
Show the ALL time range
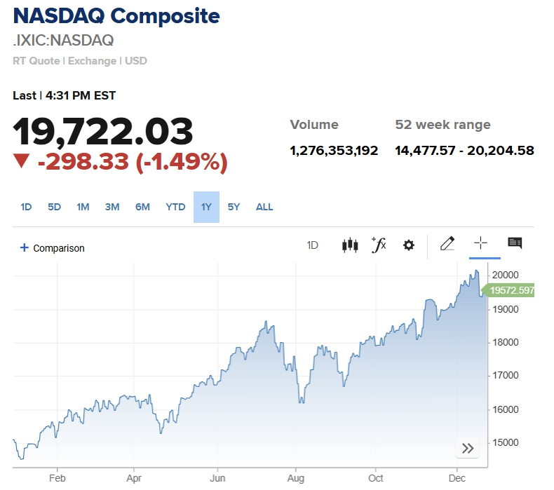click(x=264, y=207)
